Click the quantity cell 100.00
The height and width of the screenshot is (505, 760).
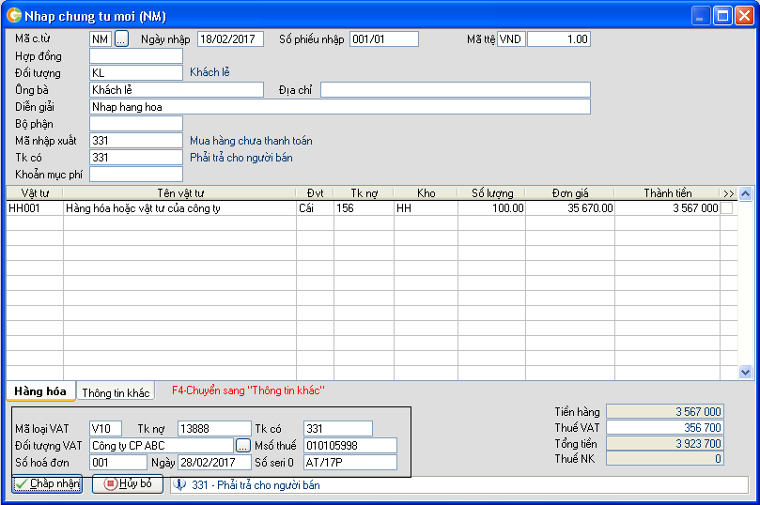(492, 208)
